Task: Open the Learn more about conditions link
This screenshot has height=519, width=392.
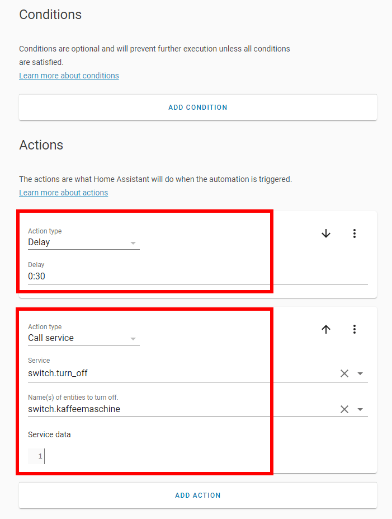Action: pos(69,75)
